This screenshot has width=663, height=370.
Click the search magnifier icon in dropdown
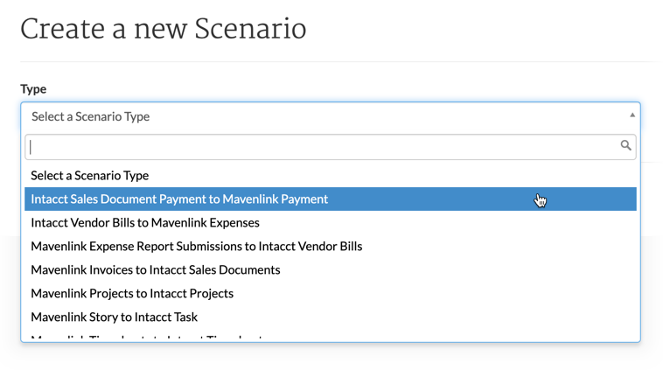pos(625,145)
